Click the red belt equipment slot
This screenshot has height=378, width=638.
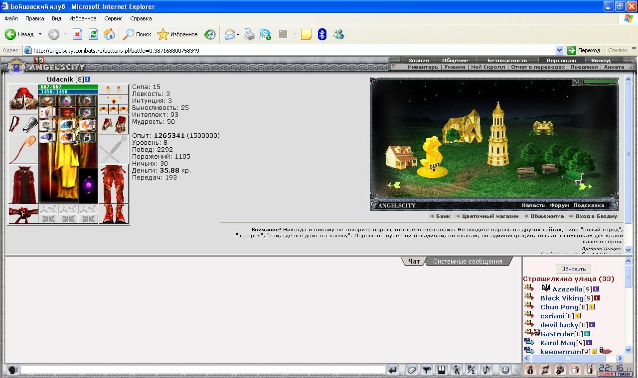pyautogui.click(x=23, y=214)
